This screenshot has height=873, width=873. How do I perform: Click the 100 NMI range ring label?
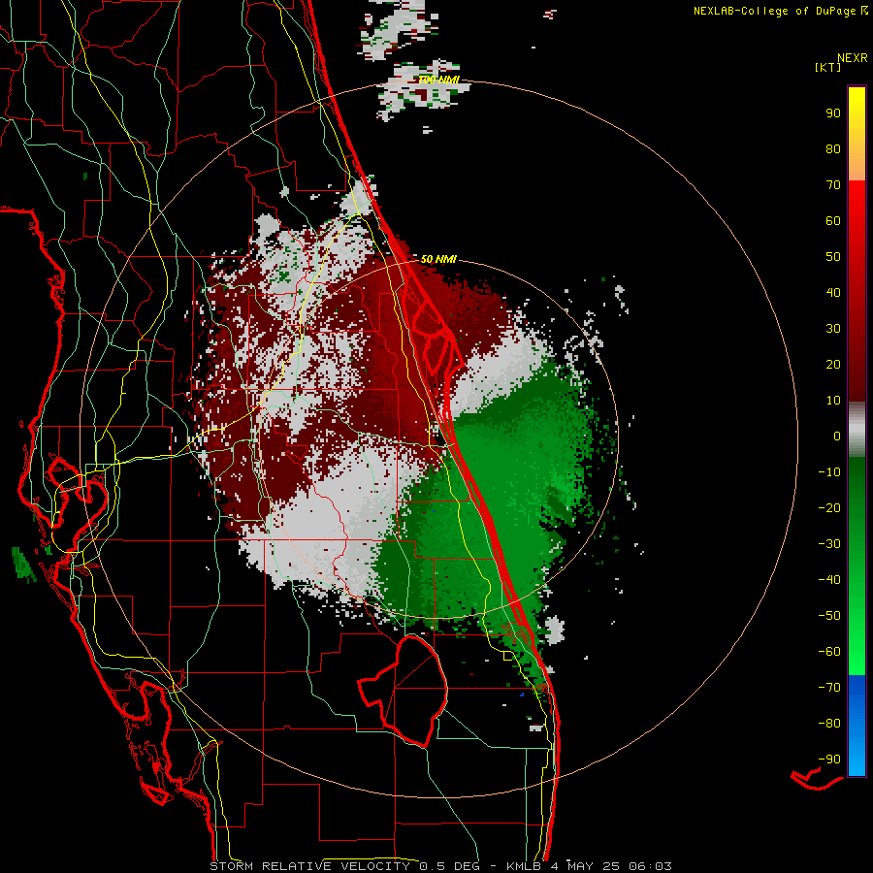pos(438,81)
